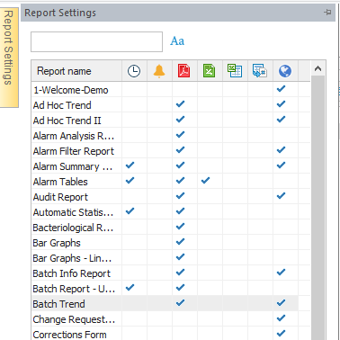Select the Change Request... report
The height and width of the screenshot is (340, 340).
coord(74,319)
